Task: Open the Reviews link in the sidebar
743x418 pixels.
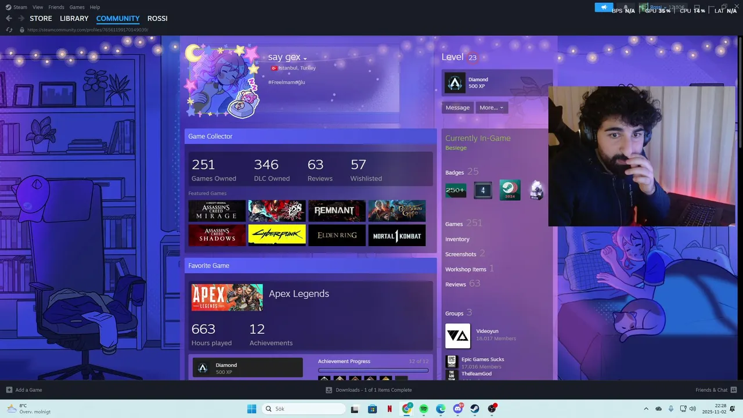Action: coord(456,284)
